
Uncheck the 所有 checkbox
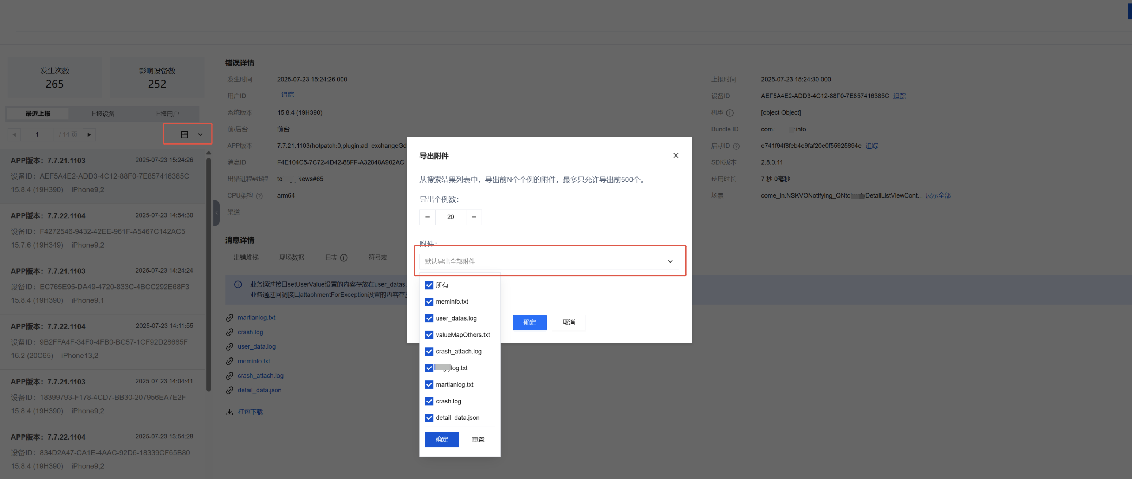[x=429, y=285]
